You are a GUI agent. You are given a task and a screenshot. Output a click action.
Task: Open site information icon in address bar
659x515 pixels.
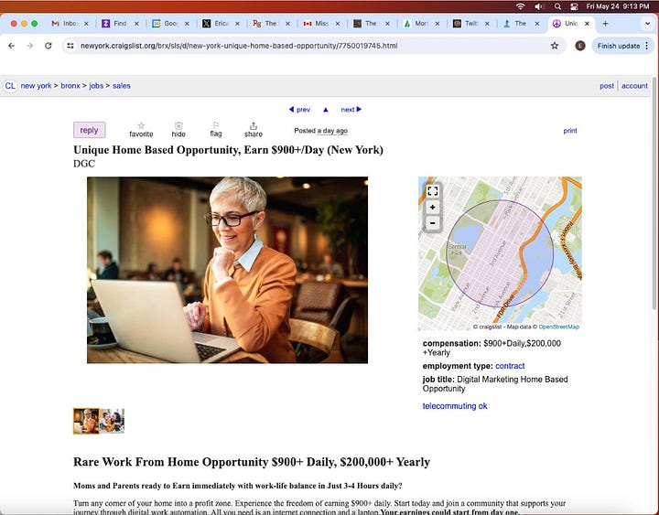click(x=70, y=46)
